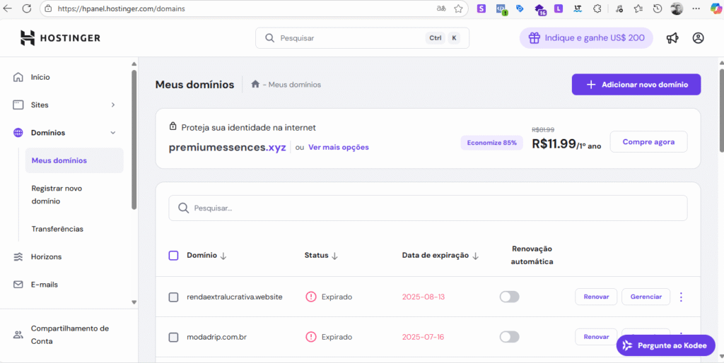
Task: Click the sidebar vertical scrollbar
Action: [x=134, y=138]
